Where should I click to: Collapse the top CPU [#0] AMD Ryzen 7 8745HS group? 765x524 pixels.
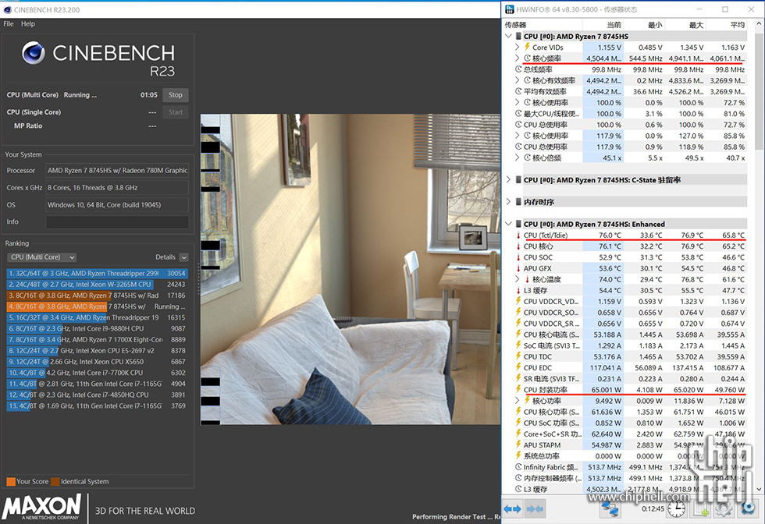508,36
